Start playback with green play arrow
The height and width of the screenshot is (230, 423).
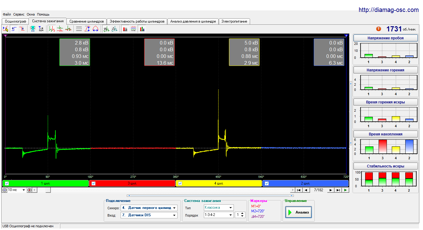[x=346, y=190]
